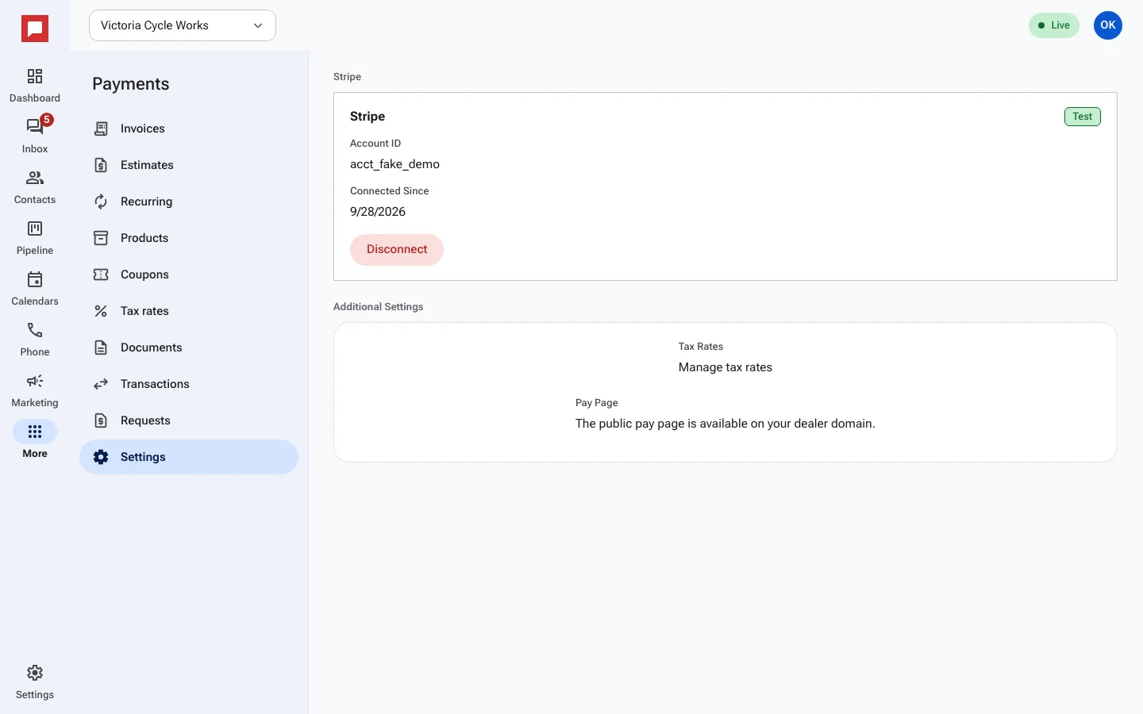Click the public pay page description text
Viewport: 1143px width, 714px height.
(x=725, y=424)
